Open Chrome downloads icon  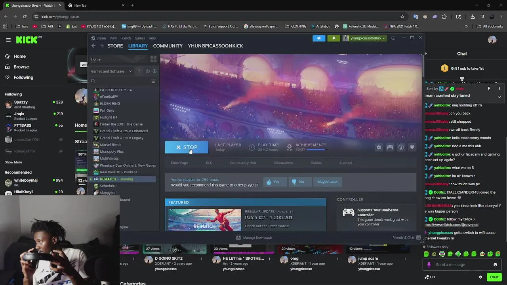(x=473, y=17)
